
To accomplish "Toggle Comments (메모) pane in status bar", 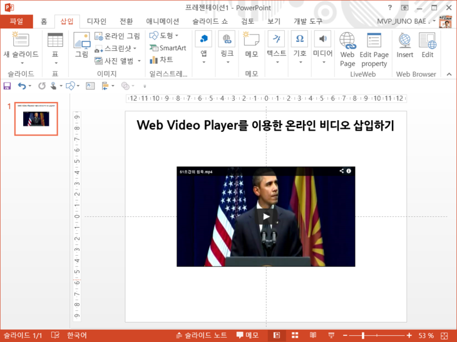I will point(247,335).
